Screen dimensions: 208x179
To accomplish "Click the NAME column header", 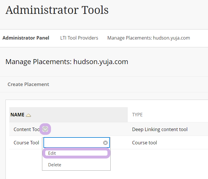I will click(17, 115).
